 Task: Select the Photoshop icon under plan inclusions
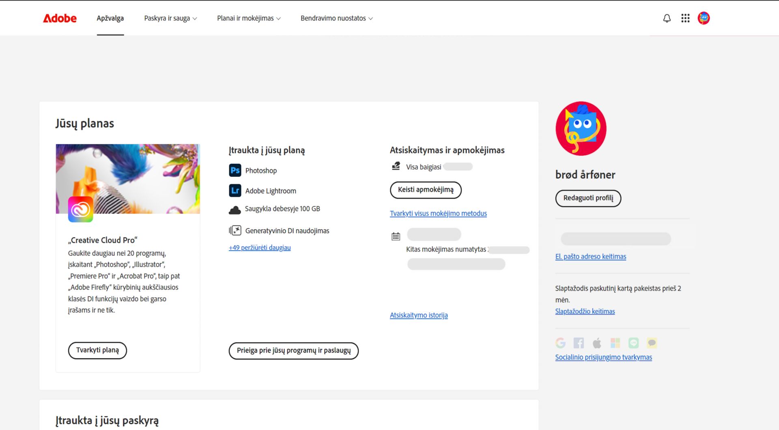(x=235, y=170)
